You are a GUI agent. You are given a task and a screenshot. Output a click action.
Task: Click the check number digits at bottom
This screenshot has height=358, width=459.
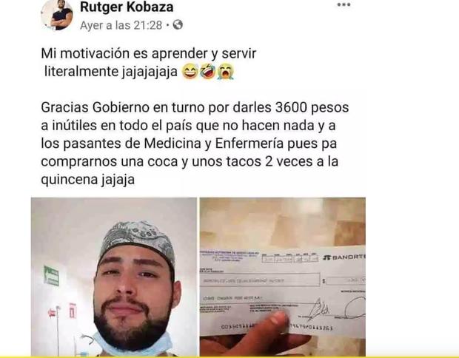[277, 327]
